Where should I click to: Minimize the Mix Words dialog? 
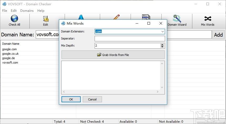(x=137, y=23)
